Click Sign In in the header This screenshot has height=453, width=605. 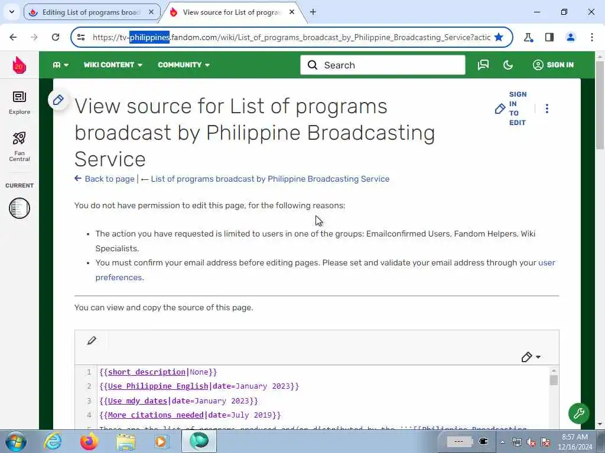pyautogui.click(x=553, y=65)
